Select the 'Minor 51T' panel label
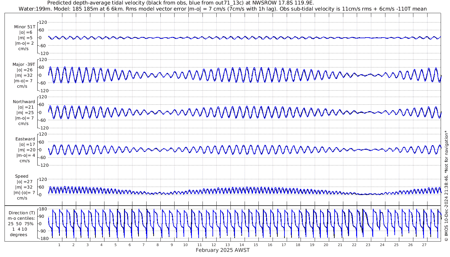The image size is (450, 257). [x=25, y=27]
